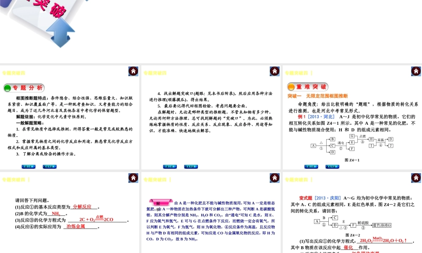Click the 例1 [2013·河北] label

click(316, 117)
